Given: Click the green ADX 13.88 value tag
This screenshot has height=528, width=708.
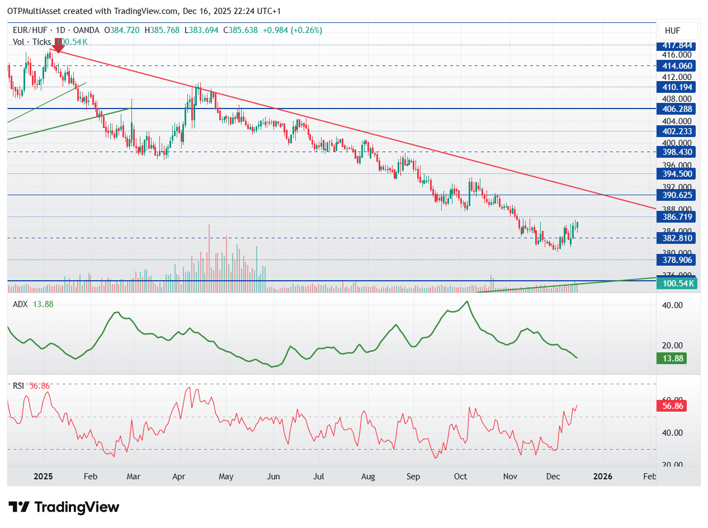Looking at the screenshot, I should (671, 359).
